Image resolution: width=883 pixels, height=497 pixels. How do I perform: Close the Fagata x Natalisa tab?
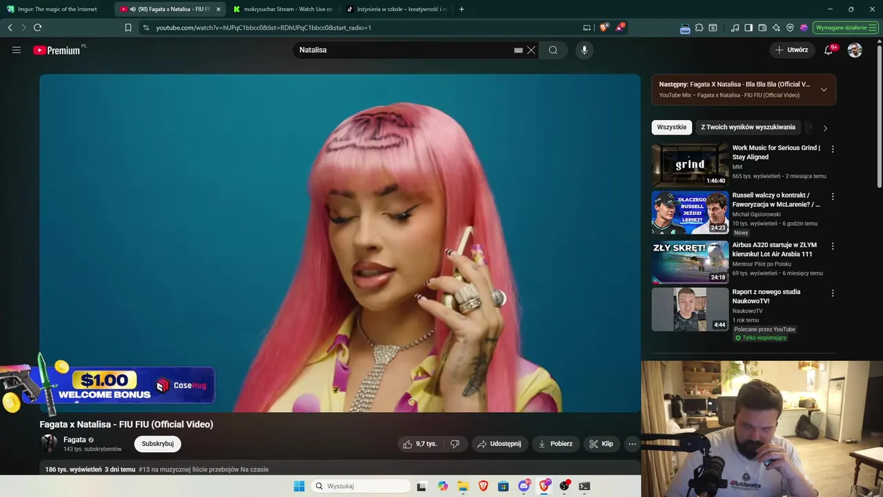218,9
